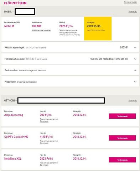This screenshot has width=140, height=171.
Task: Open the Mobilinternet rendelés link
Action: click(x=41, y=30)
